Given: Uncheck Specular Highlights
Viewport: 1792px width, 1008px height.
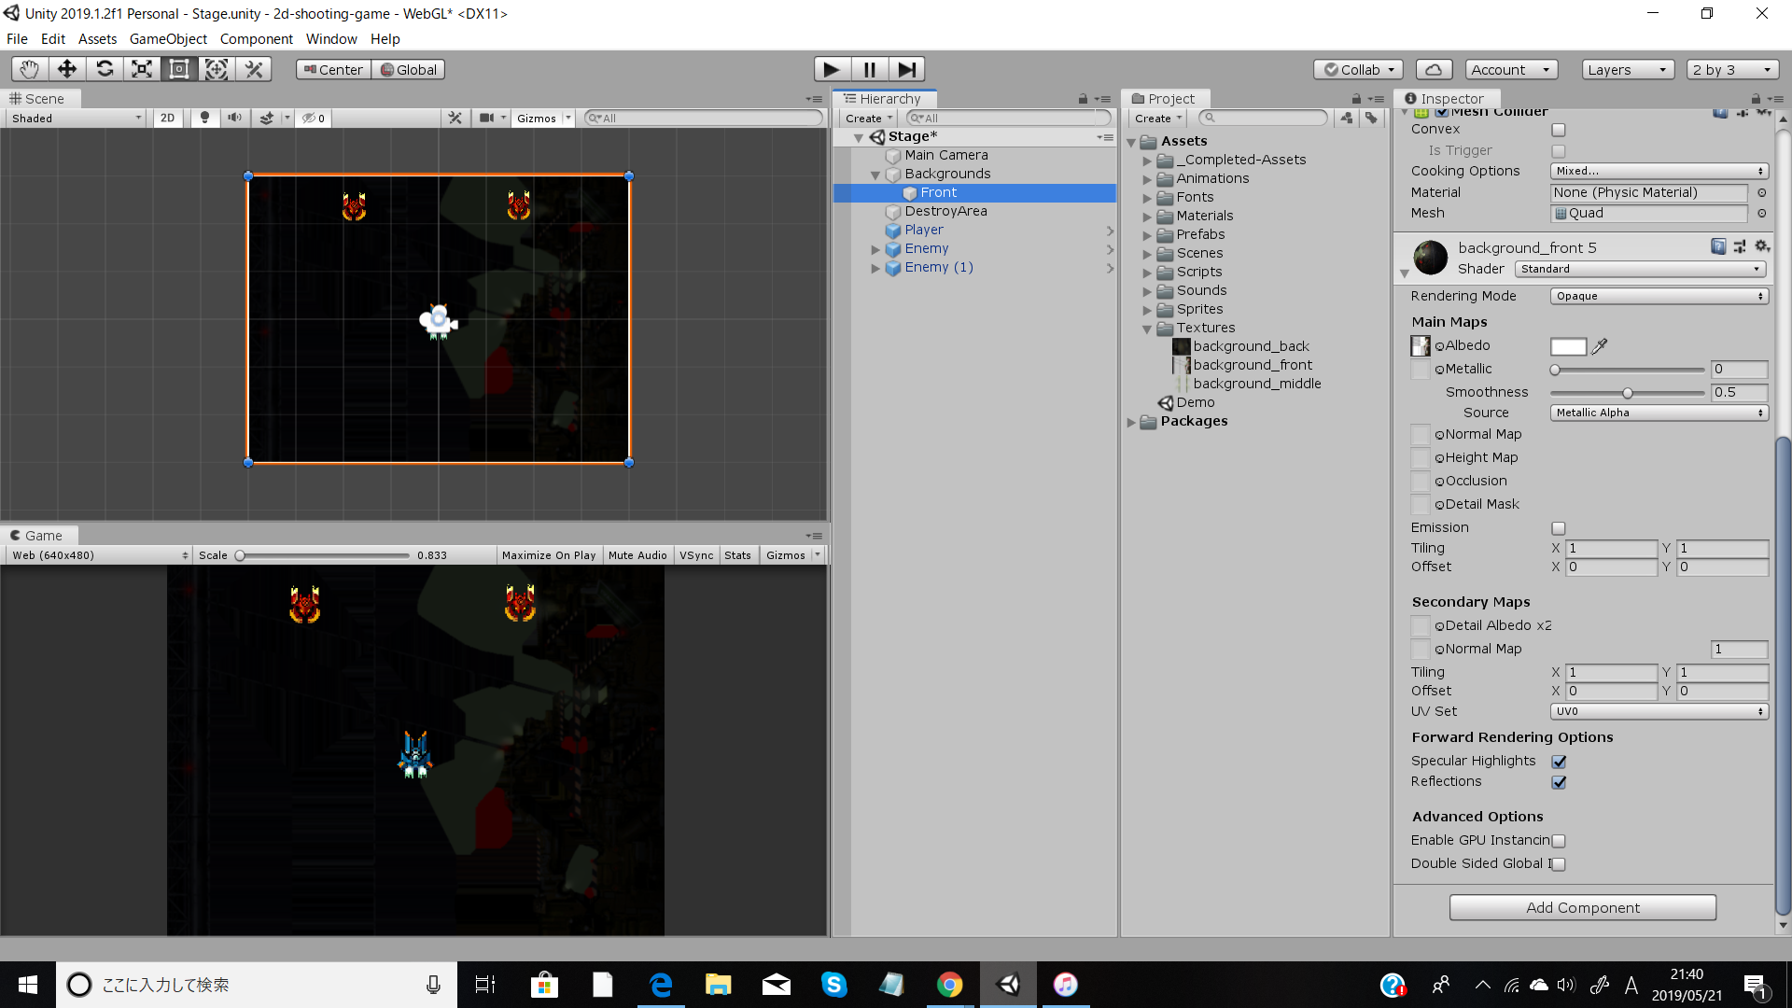Looking at the screenshot, I should (1559, 762).
